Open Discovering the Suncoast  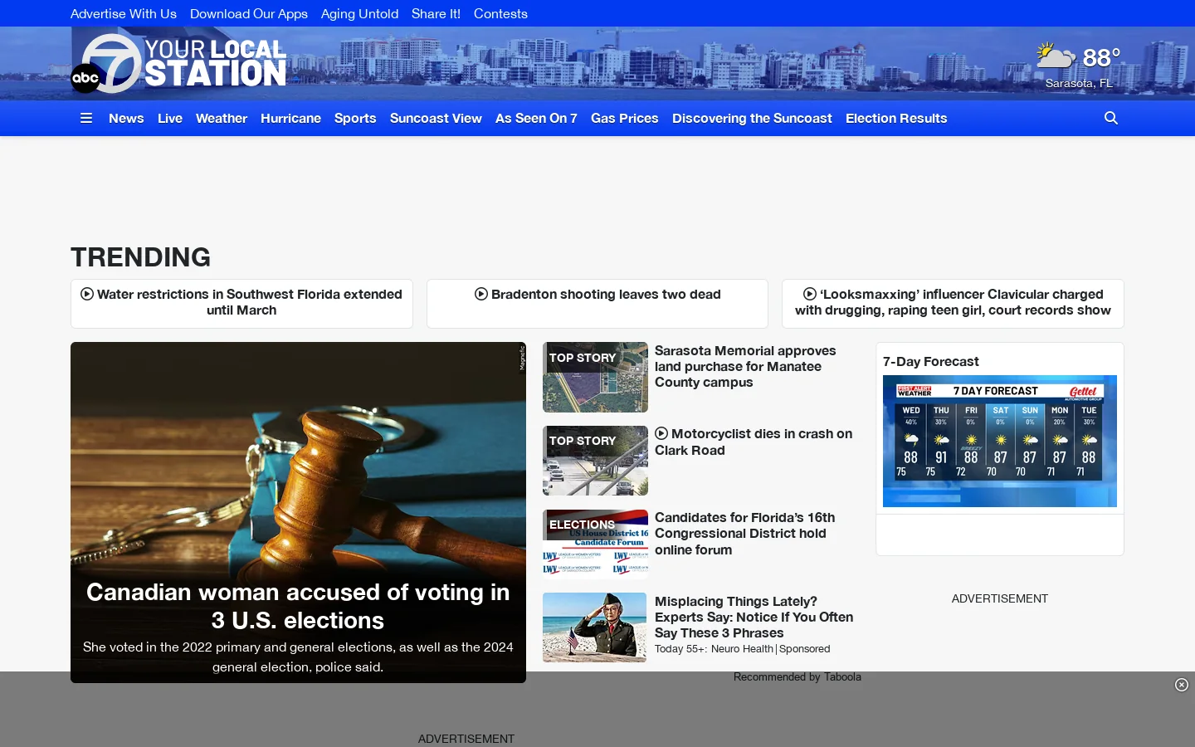tap(752, 118)
